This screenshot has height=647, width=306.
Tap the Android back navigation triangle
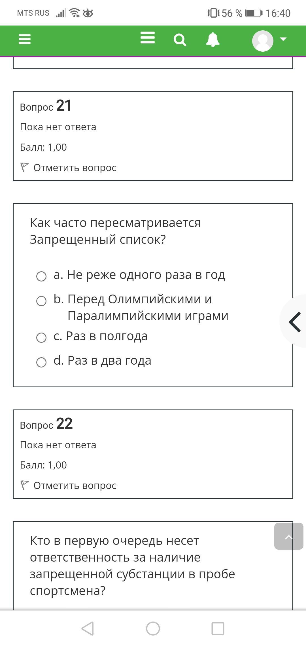click(x=88, y=628)
